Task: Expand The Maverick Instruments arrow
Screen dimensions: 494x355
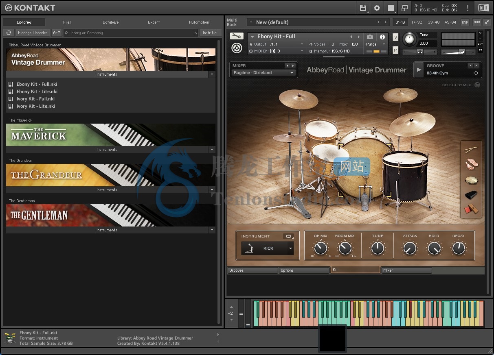Action: 211,150
